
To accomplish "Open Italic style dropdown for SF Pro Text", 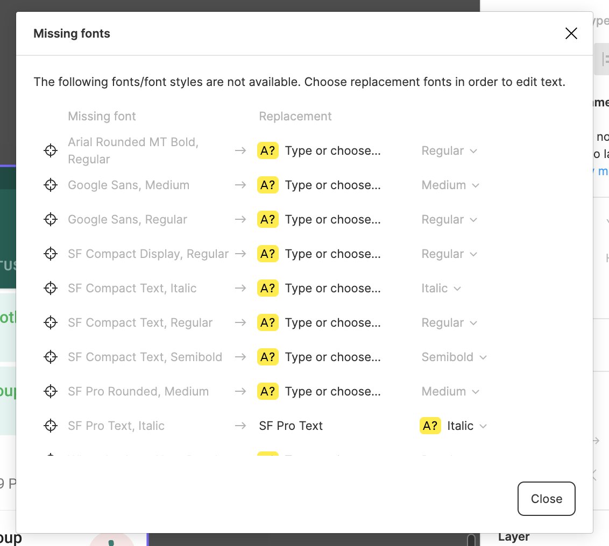I will pos(467,426).
